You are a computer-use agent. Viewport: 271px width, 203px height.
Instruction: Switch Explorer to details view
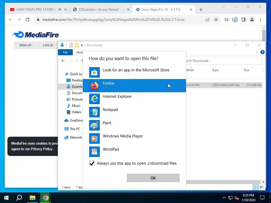(256, 187)
